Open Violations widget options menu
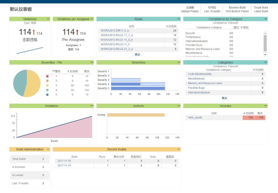This screenshot has width=278, height=193. click(48, 19)
